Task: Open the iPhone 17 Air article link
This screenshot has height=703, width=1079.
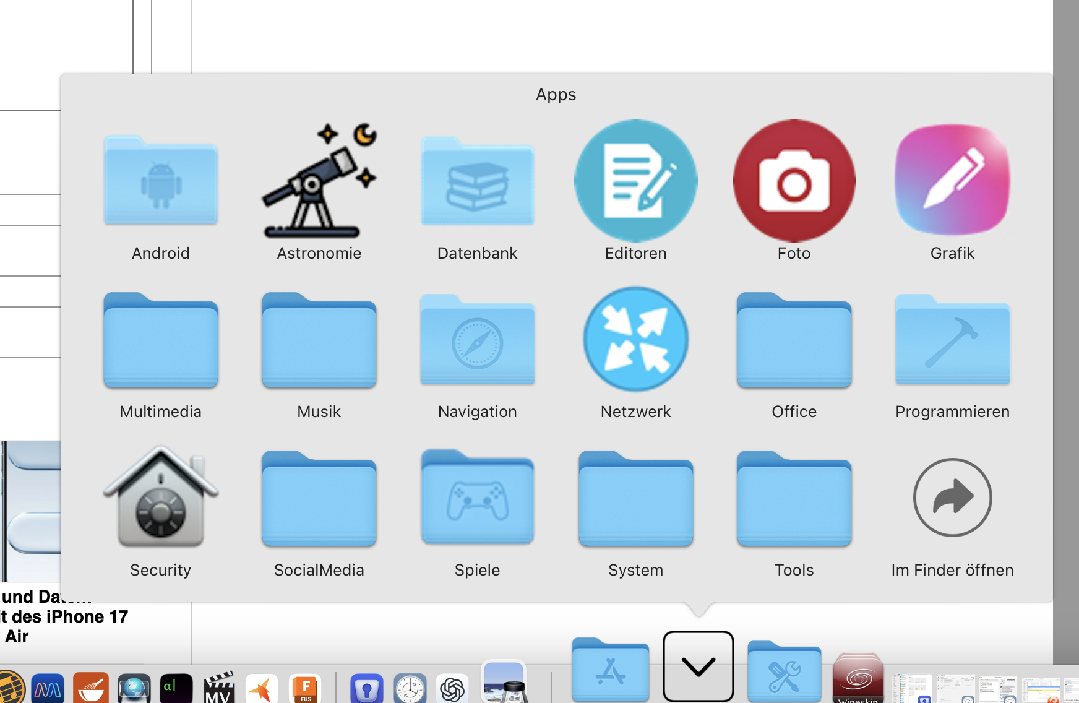Action: (x=64, y=616)
